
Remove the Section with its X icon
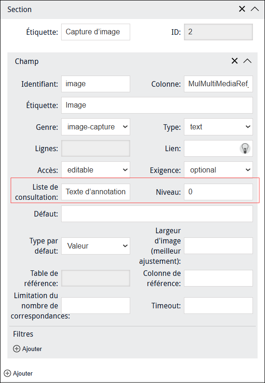click(x=242, y=9)
